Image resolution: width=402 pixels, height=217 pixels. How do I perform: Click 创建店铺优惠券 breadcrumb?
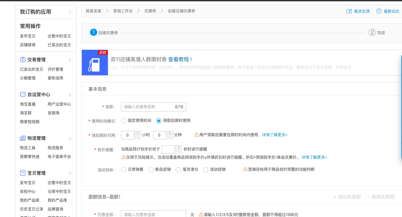pos(182,11)
